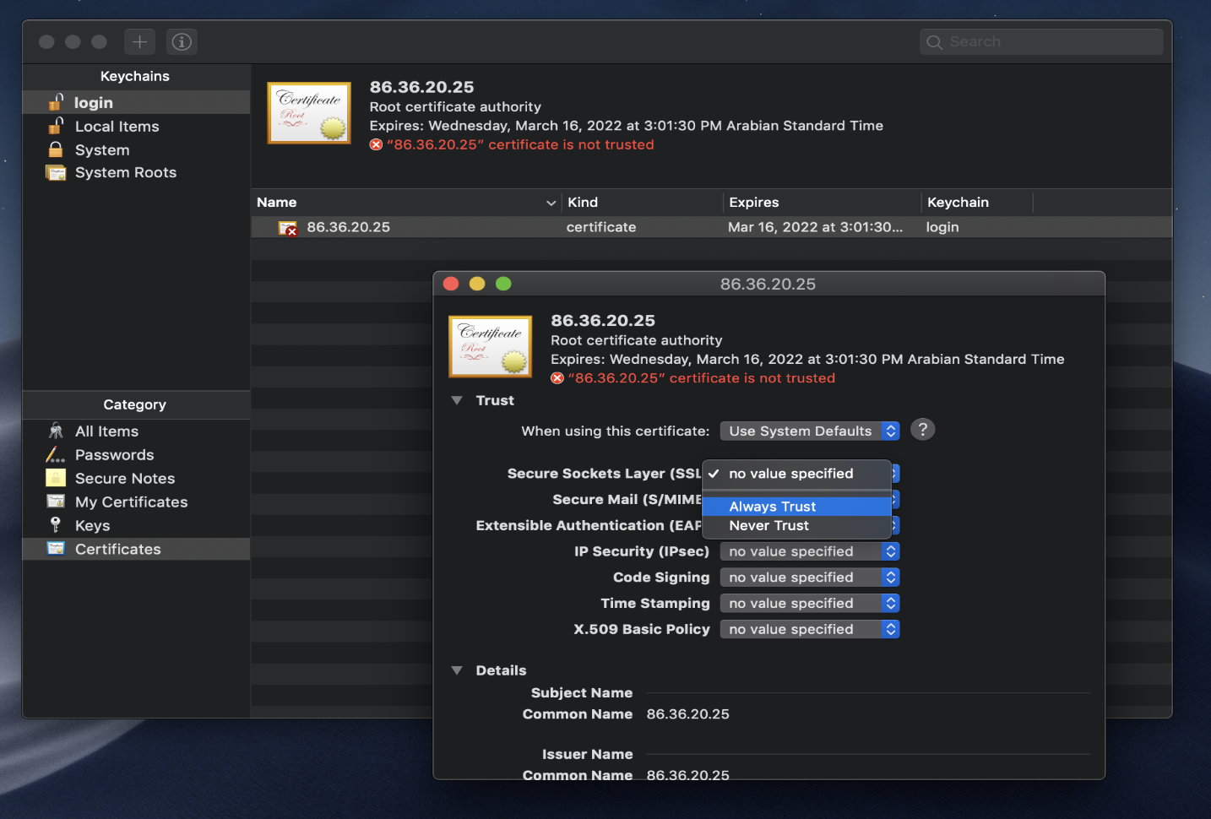The width and height of the screenshot is (1211, 819).
Task: Select the System Roots keychain
Action: pos(136,172)
